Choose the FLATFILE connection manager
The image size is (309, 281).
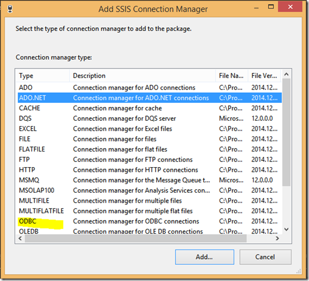pyautogui.click(x=150, y=149)
